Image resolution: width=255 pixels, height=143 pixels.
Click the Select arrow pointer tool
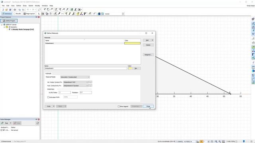click(x=39, y=14)
